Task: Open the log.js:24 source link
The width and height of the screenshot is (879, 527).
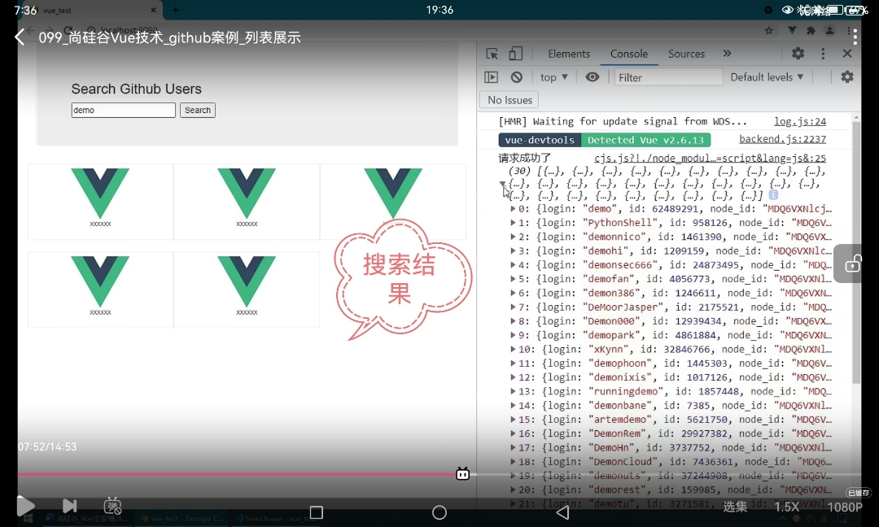Action: pyautogui.click(x=800, y=121)
